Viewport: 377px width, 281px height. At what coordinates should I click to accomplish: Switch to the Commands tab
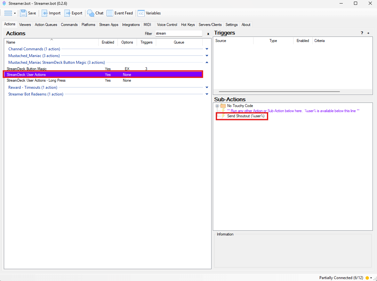(x=69, y=25)
